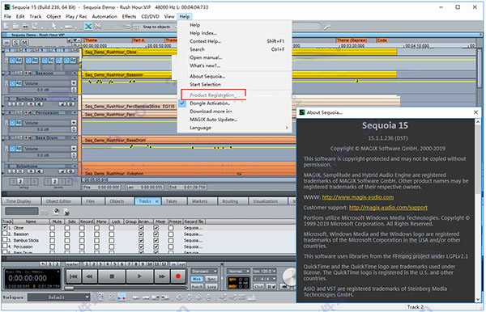This screenshot has height=312, width=486.
Task: Open the Bassoon track Volume dropdown
Action: coord(74,83)
